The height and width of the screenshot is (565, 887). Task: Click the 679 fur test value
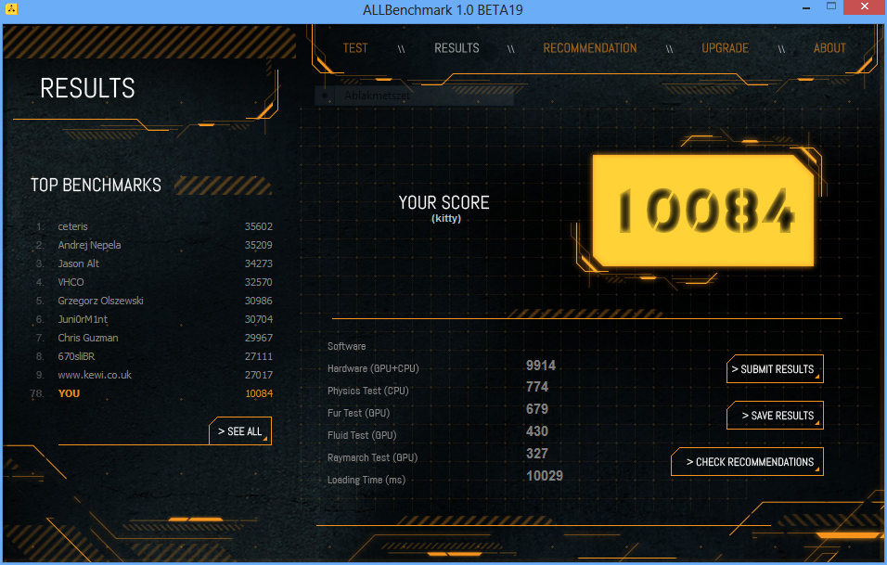tap(537, 409)
